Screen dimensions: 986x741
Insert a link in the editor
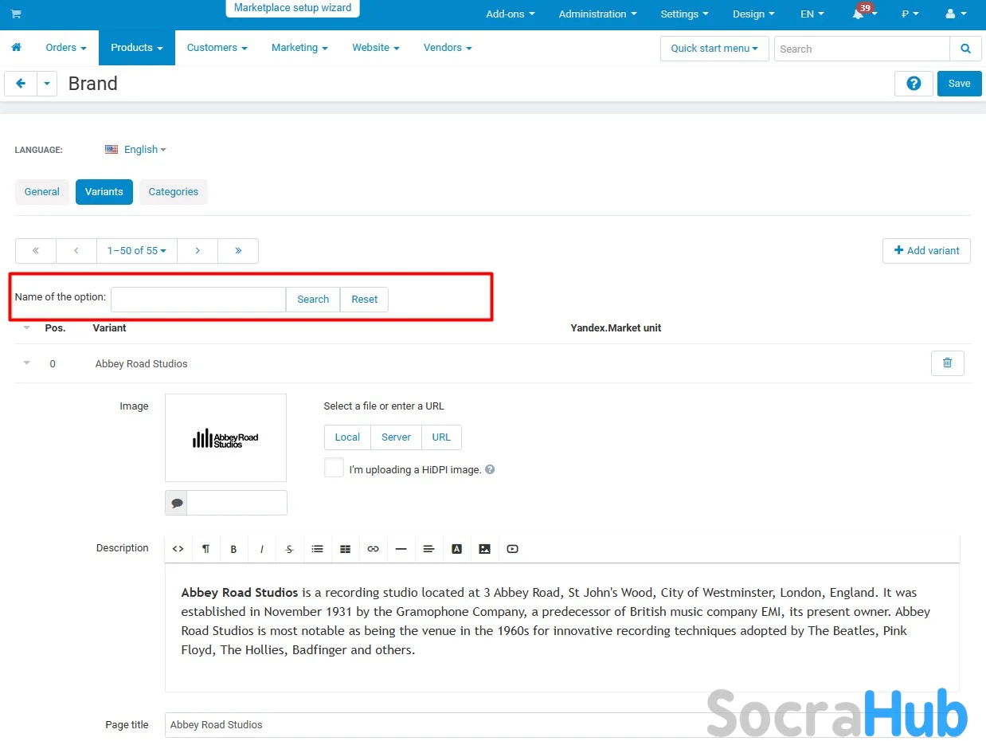click(373, 549)
